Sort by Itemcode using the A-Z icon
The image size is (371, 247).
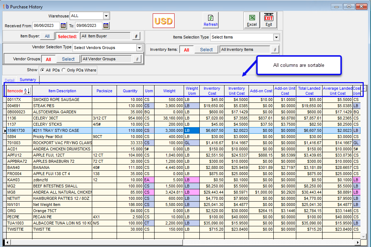(x=27, y=91)
